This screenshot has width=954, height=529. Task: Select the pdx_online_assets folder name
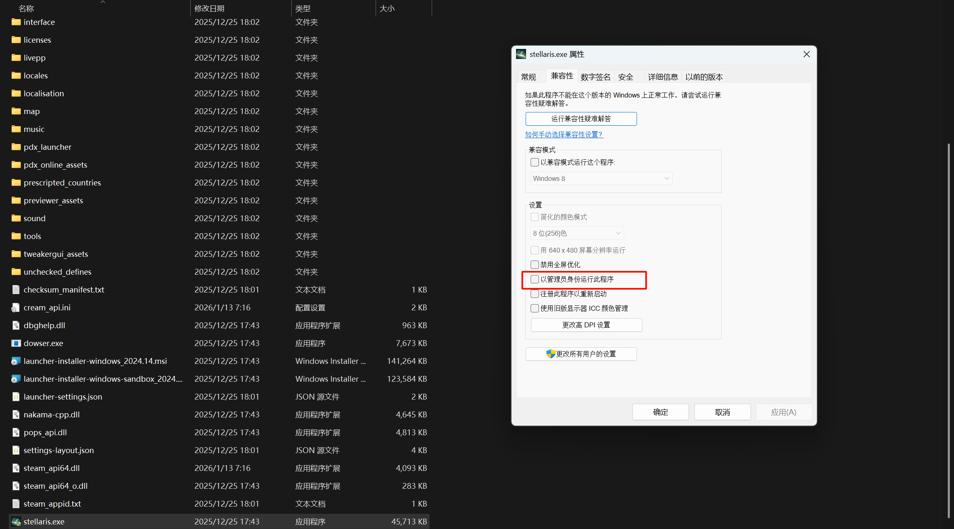coord(55,165)
